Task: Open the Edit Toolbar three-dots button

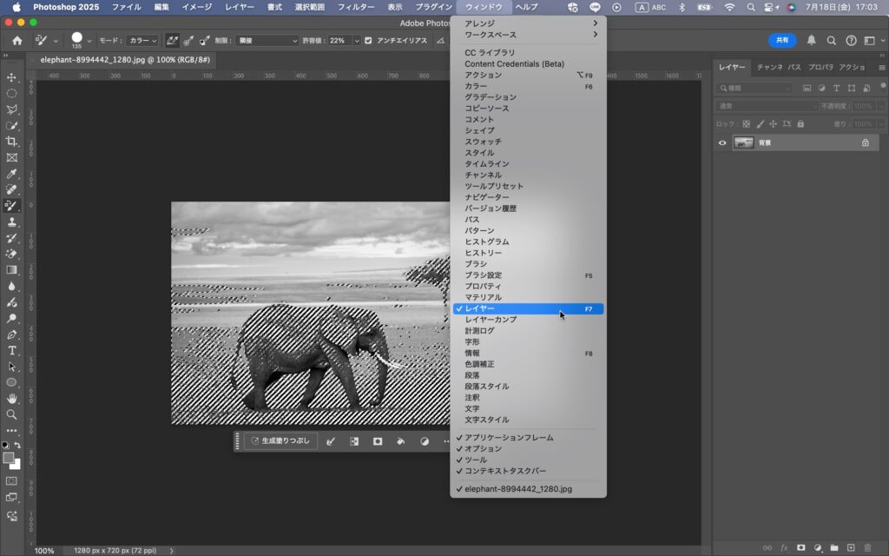Action: (x=11, y=431)
